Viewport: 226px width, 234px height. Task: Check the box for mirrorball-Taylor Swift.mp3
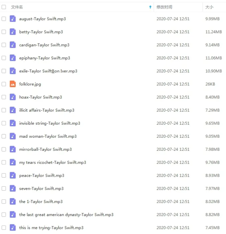pyautogui.click(x=4, y=149)
